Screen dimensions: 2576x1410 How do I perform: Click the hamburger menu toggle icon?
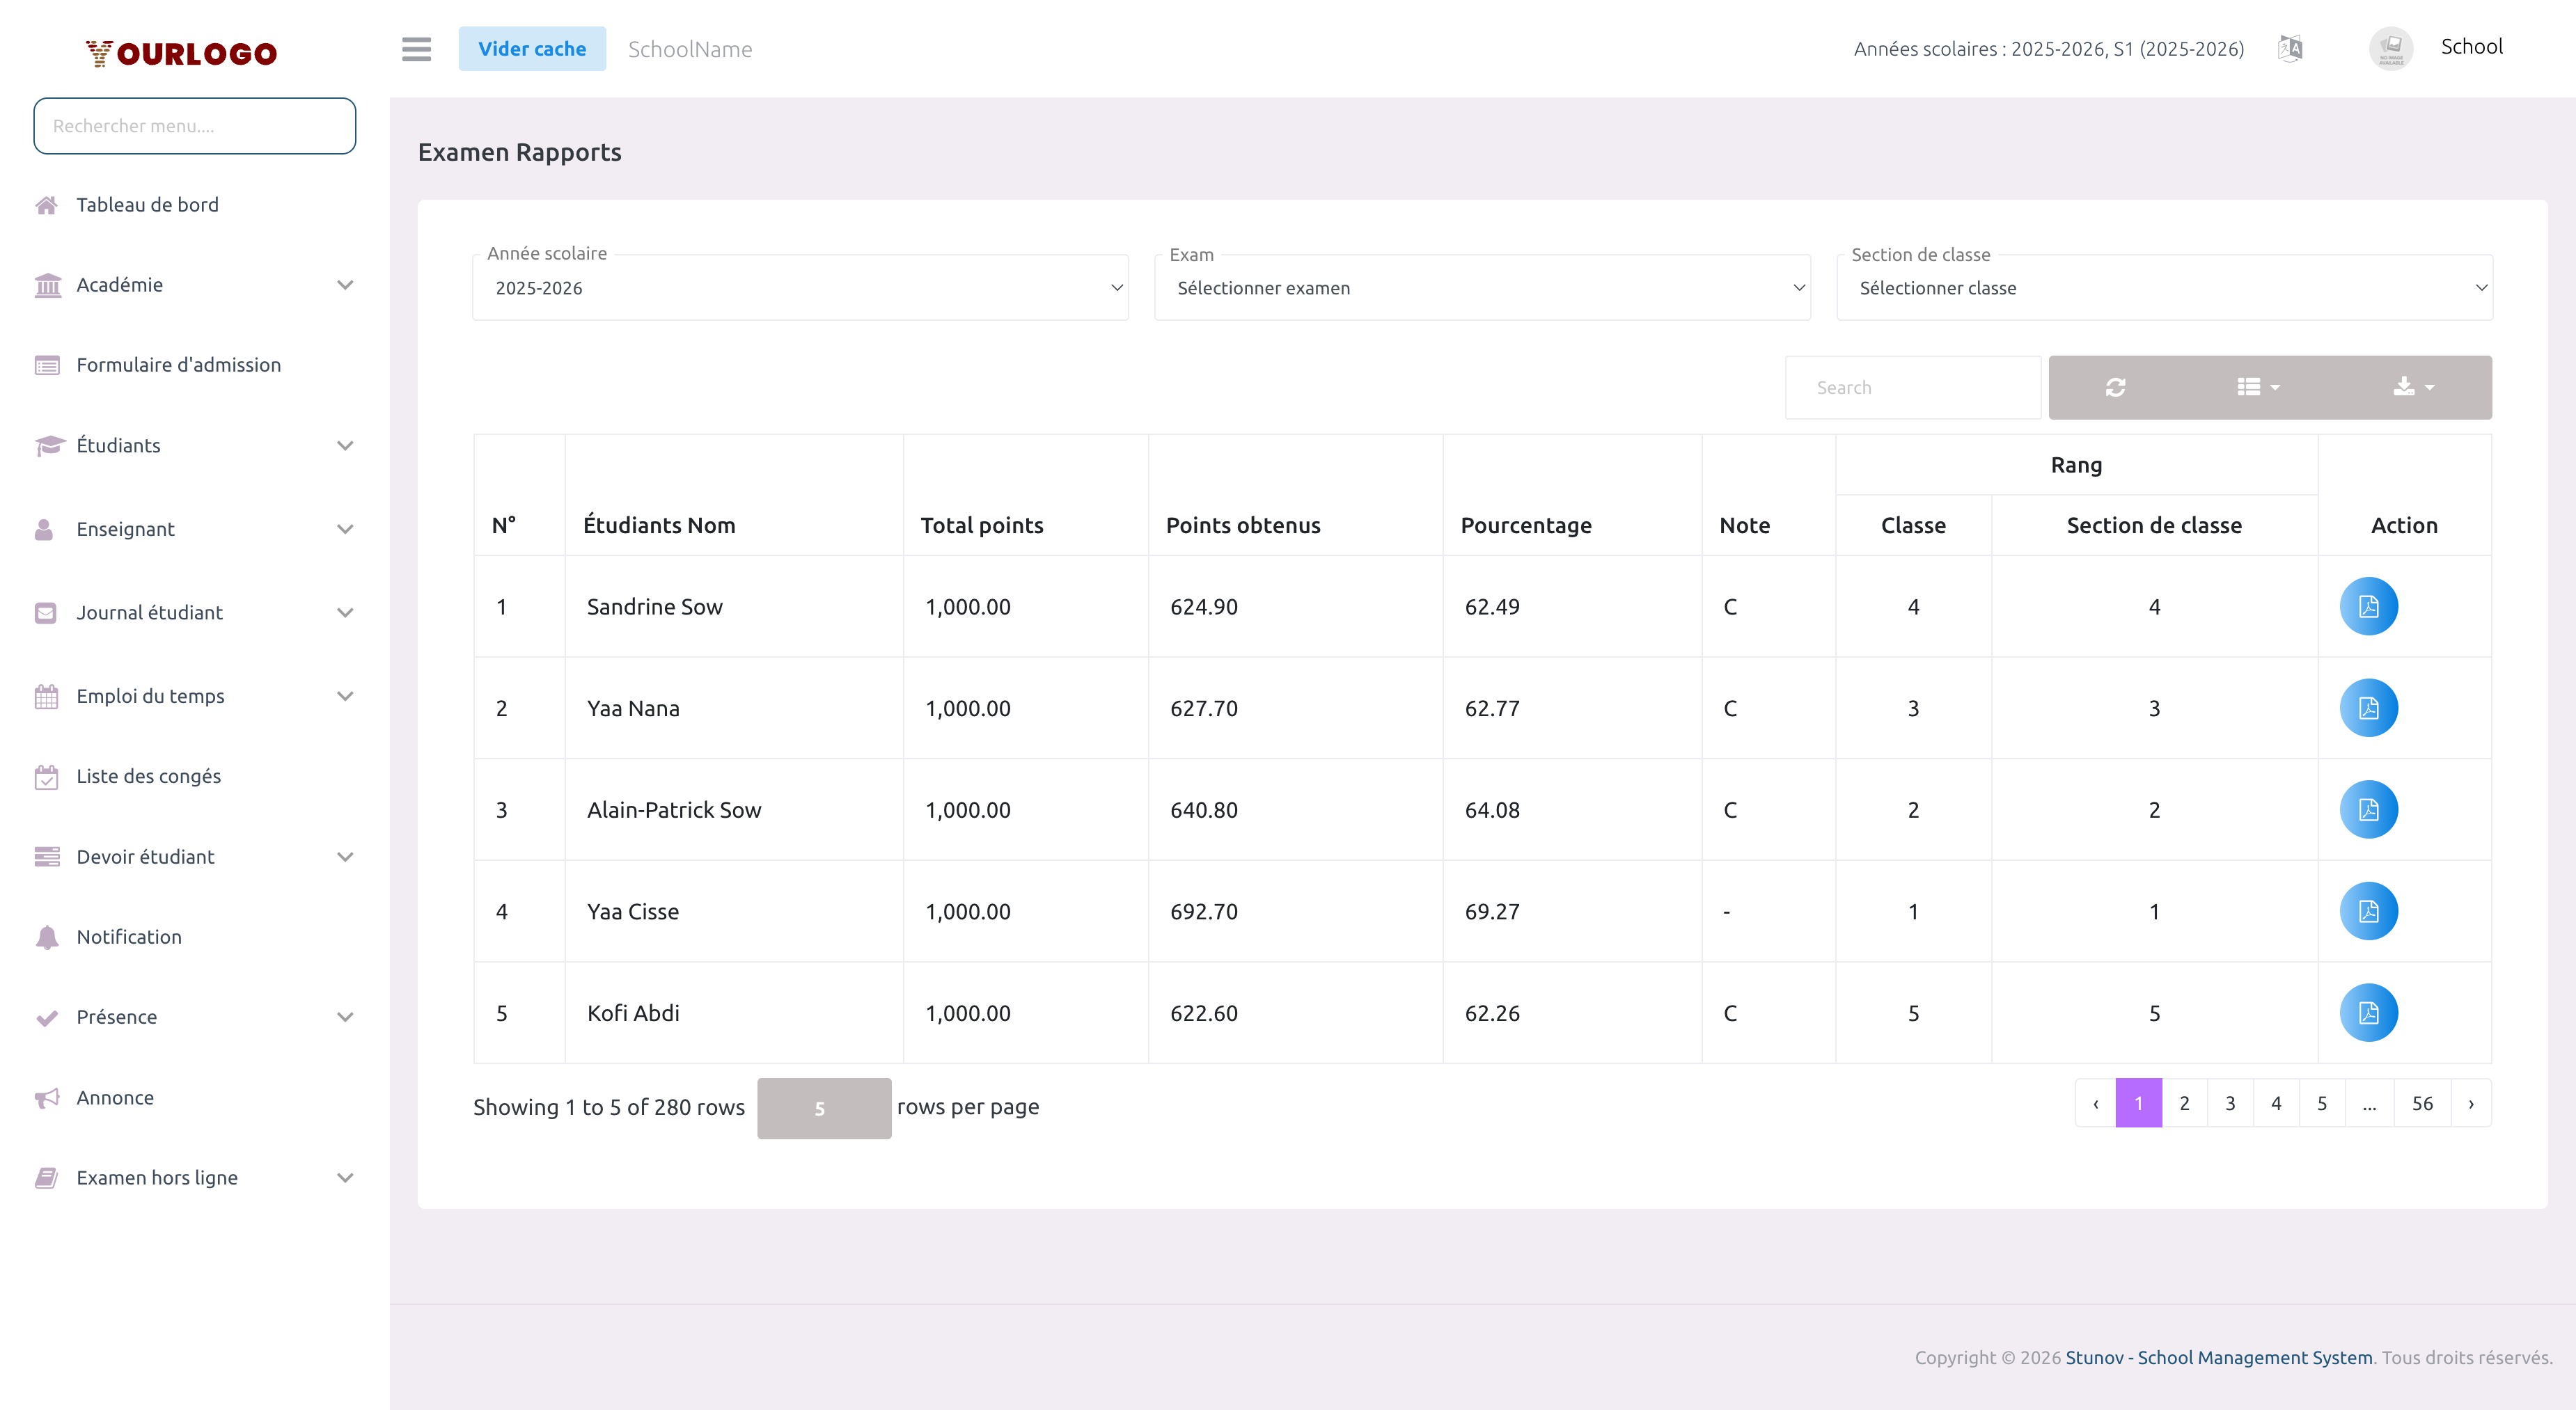[416, 49]
